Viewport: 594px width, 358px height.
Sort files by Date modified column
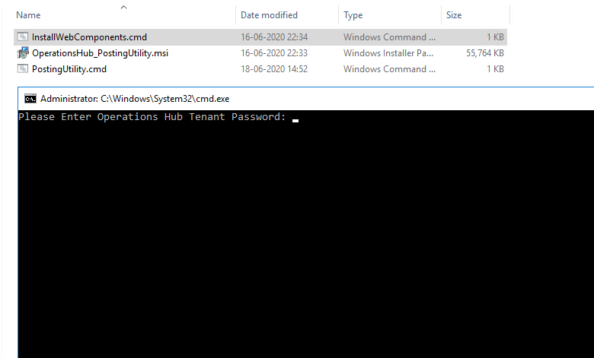[x=269, y=15]
